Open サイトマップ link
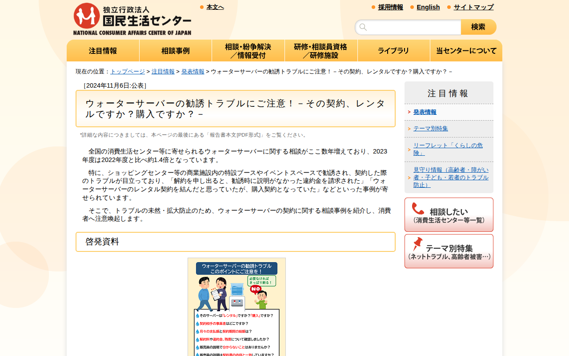 (473, 7)
